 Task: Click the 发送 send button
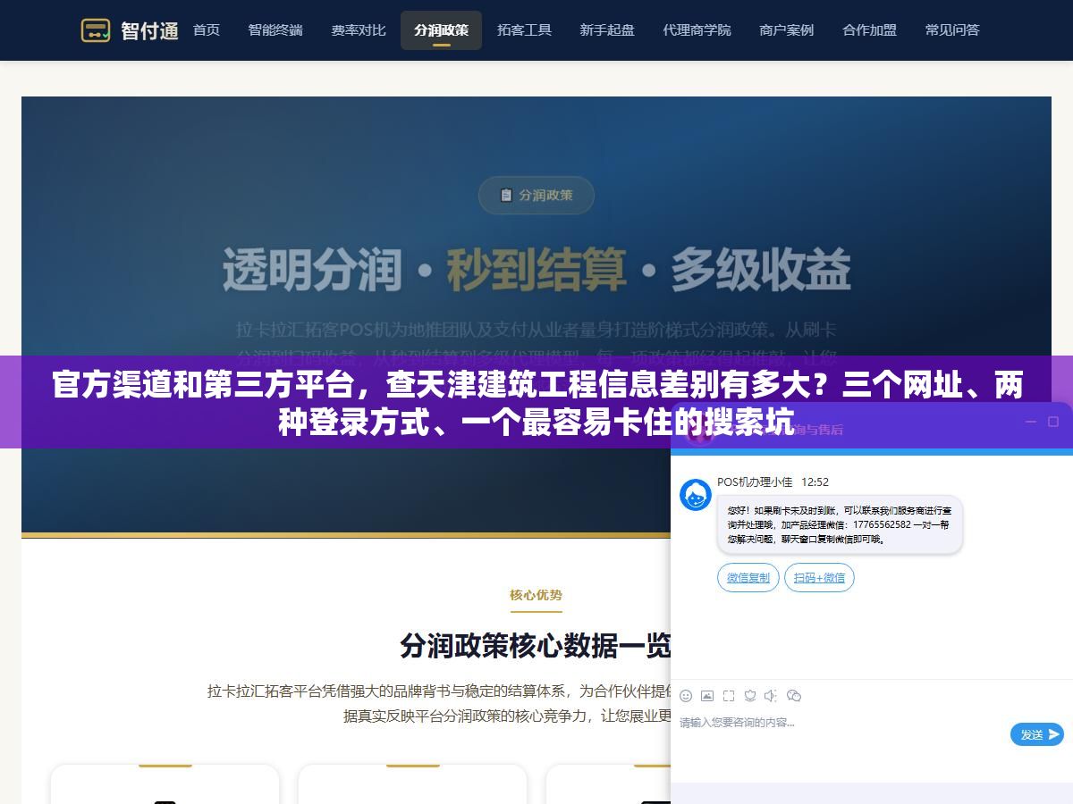[1037, 734]
